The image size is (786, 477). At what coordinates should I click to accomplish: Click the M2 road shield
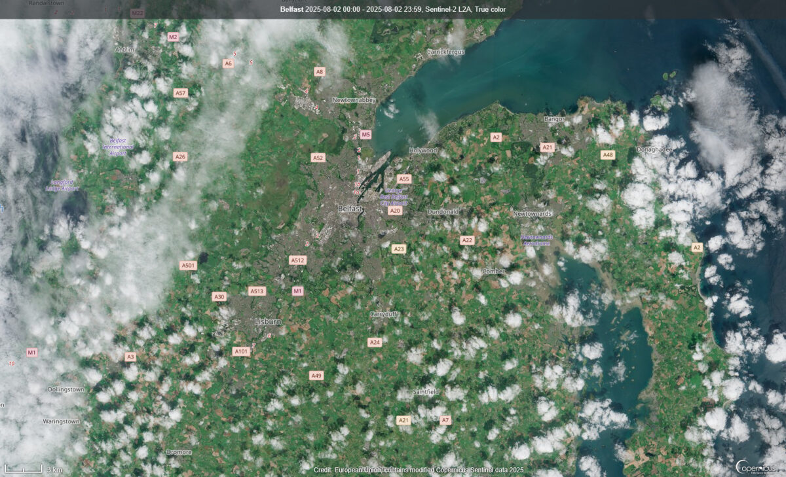click(x=173, y=37)
